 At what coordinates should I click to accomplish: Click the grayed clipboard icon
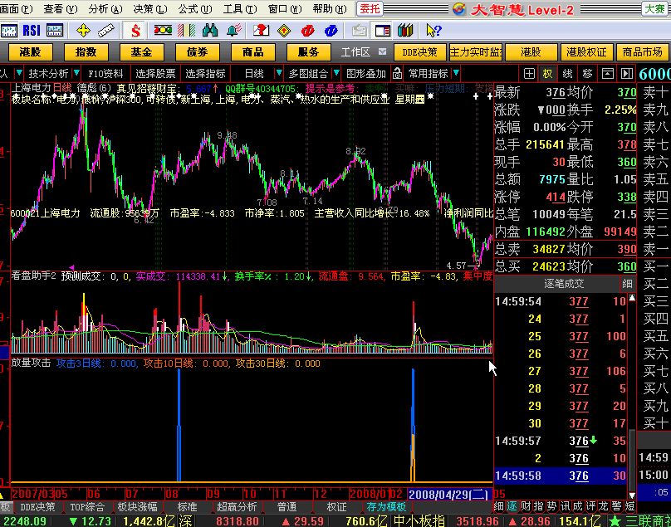pyautogui.click(x=359, y=31)
